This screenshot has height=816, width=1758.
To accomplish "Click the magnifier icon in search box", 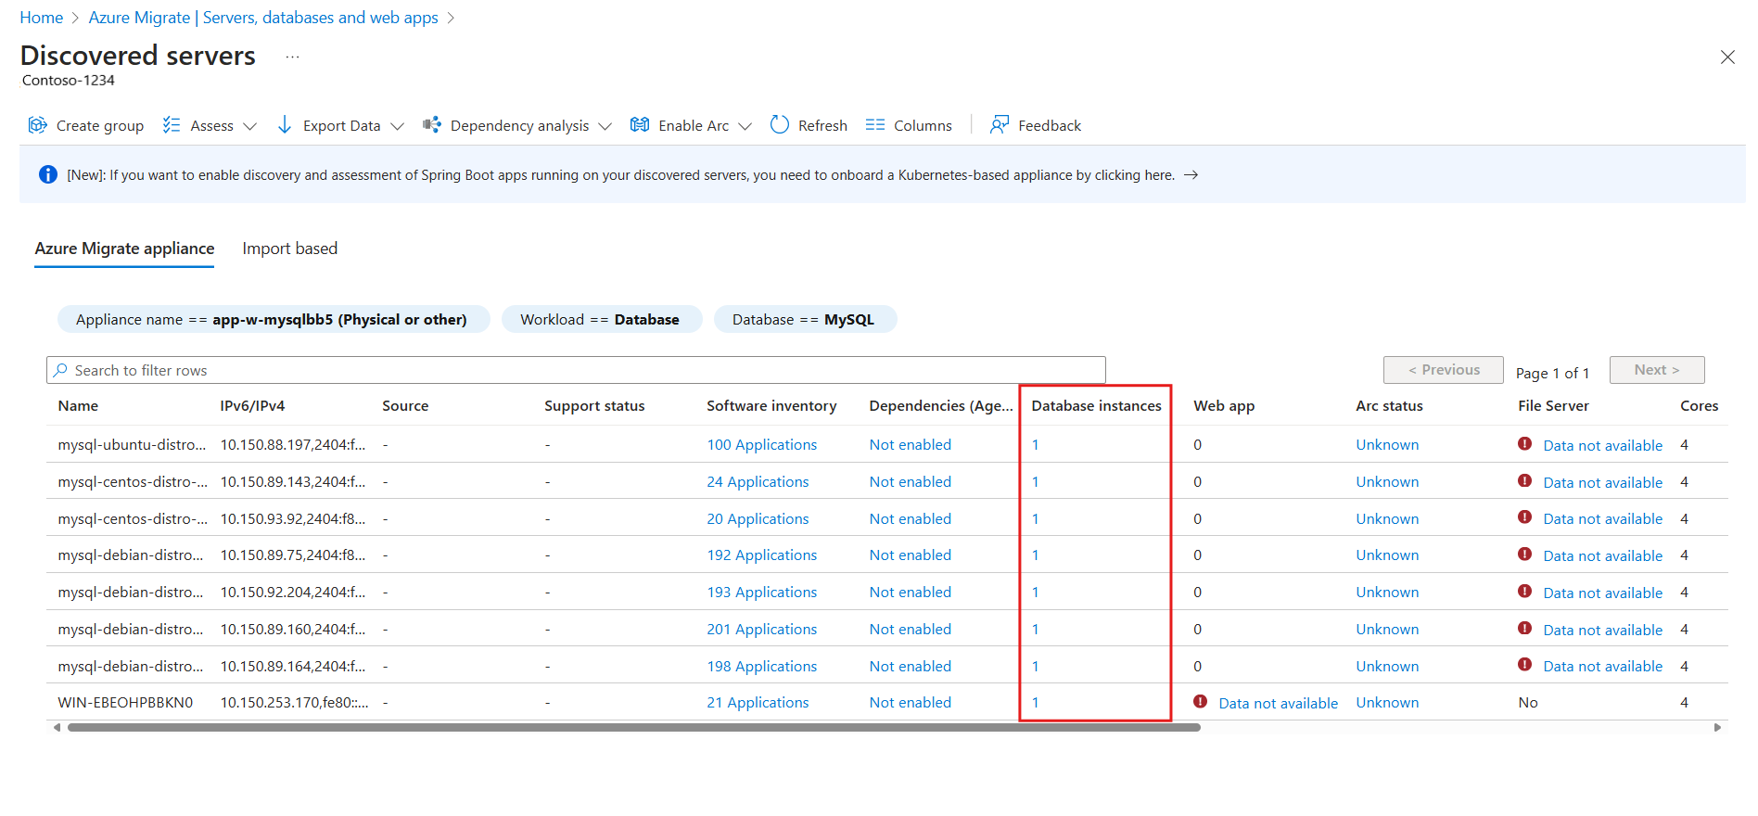I will [61, 370].
